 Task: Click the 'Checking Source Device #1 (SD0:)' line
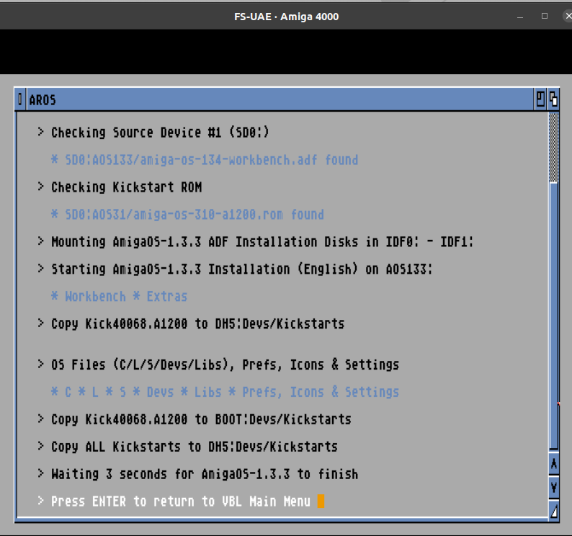tap(153, 132)
